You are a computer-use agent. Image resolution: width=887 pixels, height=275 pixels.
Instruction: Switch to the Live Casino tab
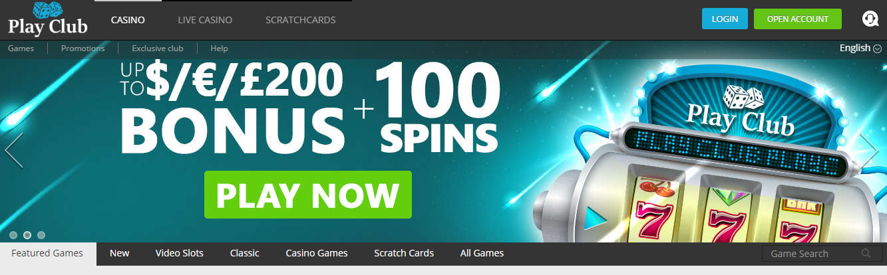coord(205,20)
